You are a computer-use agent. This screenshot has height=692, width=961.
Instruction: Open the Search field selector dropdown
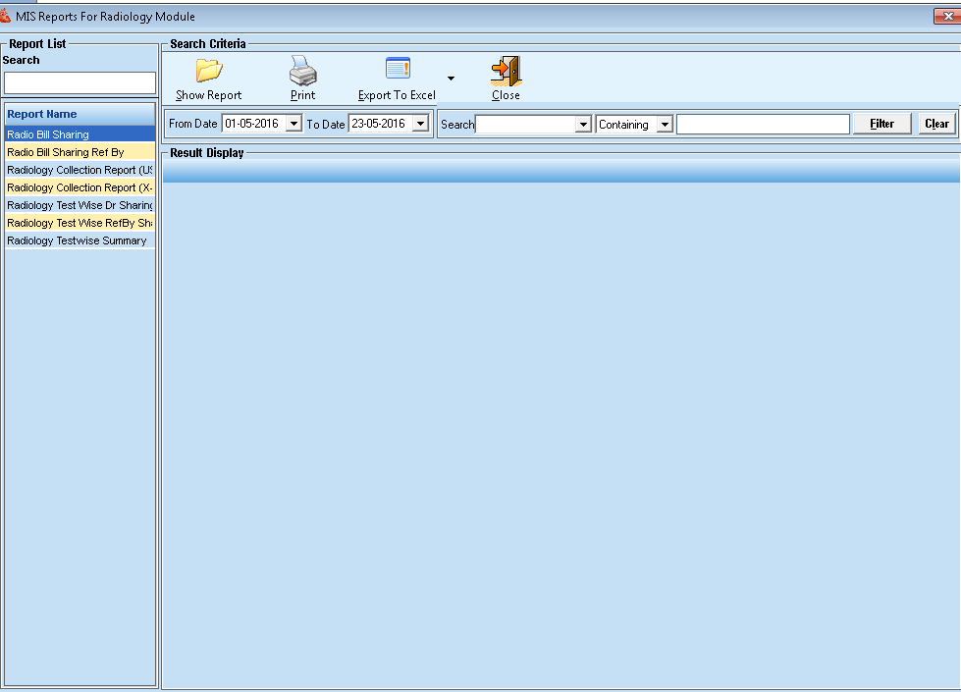[x=583, y=125]
